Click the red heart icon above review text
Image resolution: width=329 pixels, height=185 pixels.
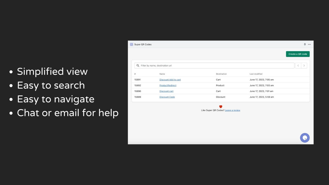click(x=221, y=107)
